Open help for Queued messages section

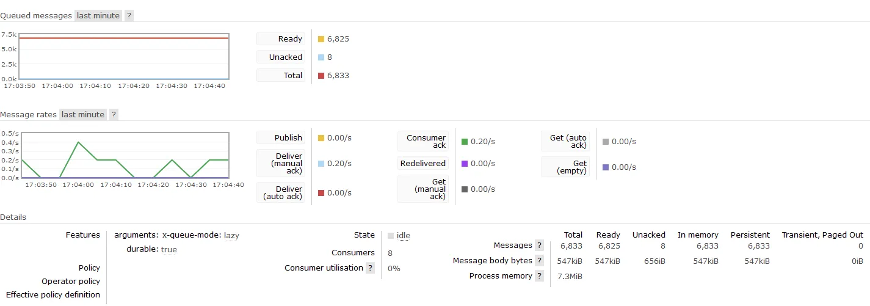point(129,16)
